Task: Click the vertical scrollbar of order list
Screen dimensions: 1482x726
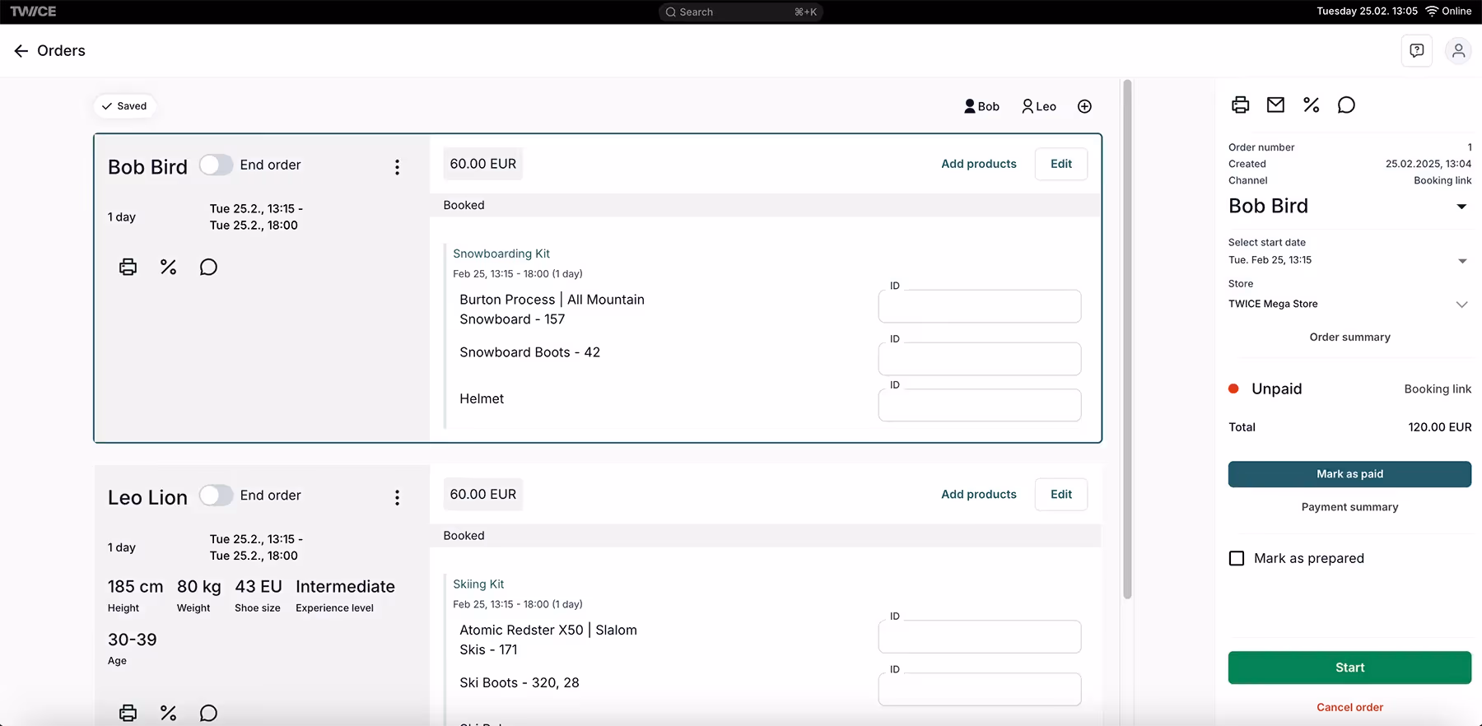Action: click(1127, 339)
